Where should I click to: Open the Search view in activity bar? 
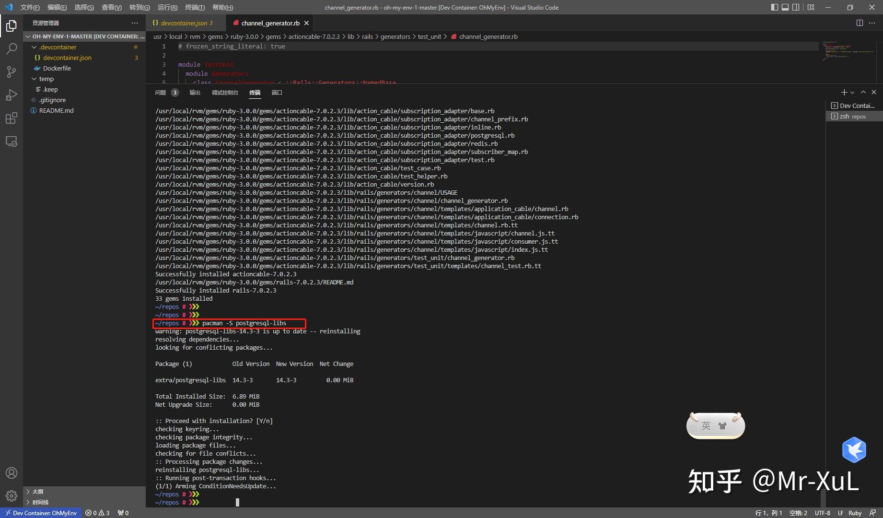[x=12, y=48]
